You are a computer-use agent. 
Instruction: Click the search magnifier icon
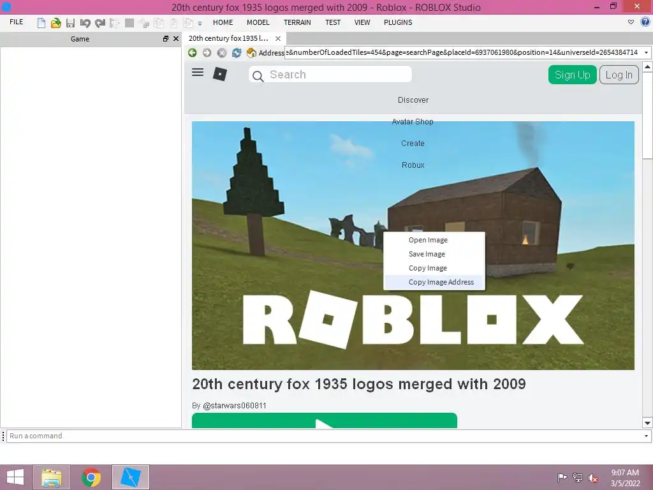click(x=258, y=76)
